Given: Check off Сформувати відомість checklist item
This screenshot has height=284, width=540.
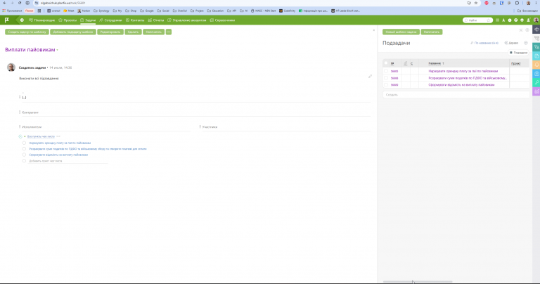Looking at the screenshot, I should click(x=24, y=155).
